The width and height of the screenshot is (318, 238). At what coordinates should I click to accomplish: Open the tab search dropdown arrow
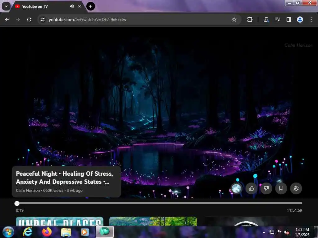tap(6, 6)
